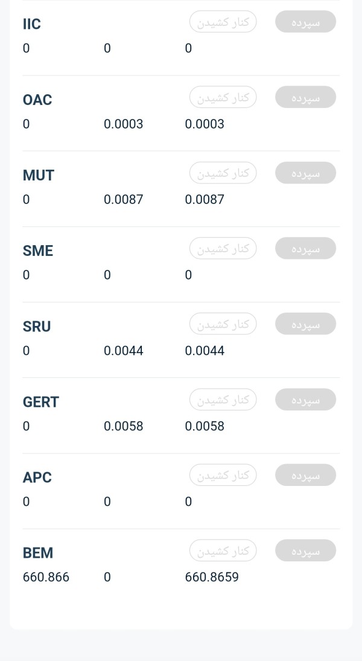362x661 pixels.
Task: Choose the کنار کشیدن withdraw button for SRU
Action: click(x=223, y=324)
